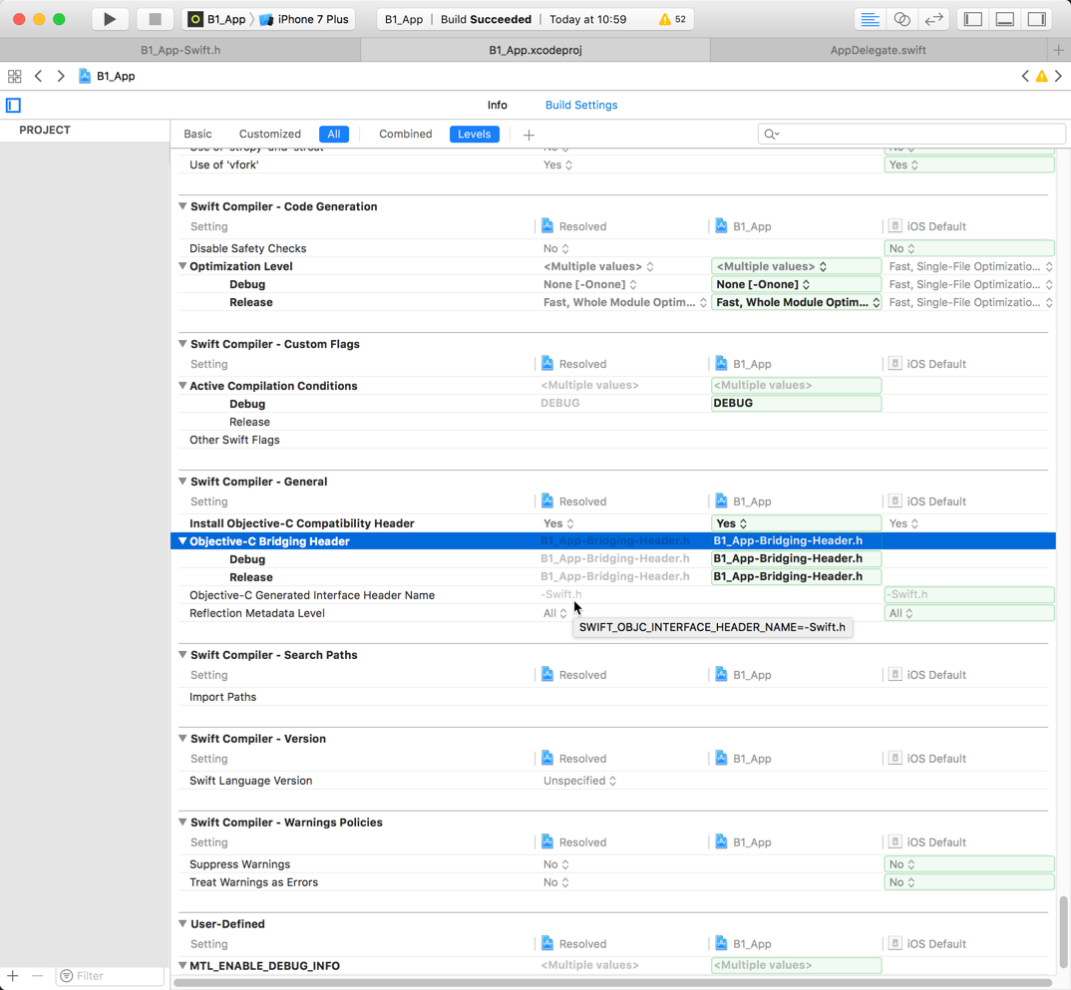Image resolution: width=1071 pixels, height=990 pixels.
Task: Edit DEBUG compilation condition B1_App field
Action: click(796, 403)
